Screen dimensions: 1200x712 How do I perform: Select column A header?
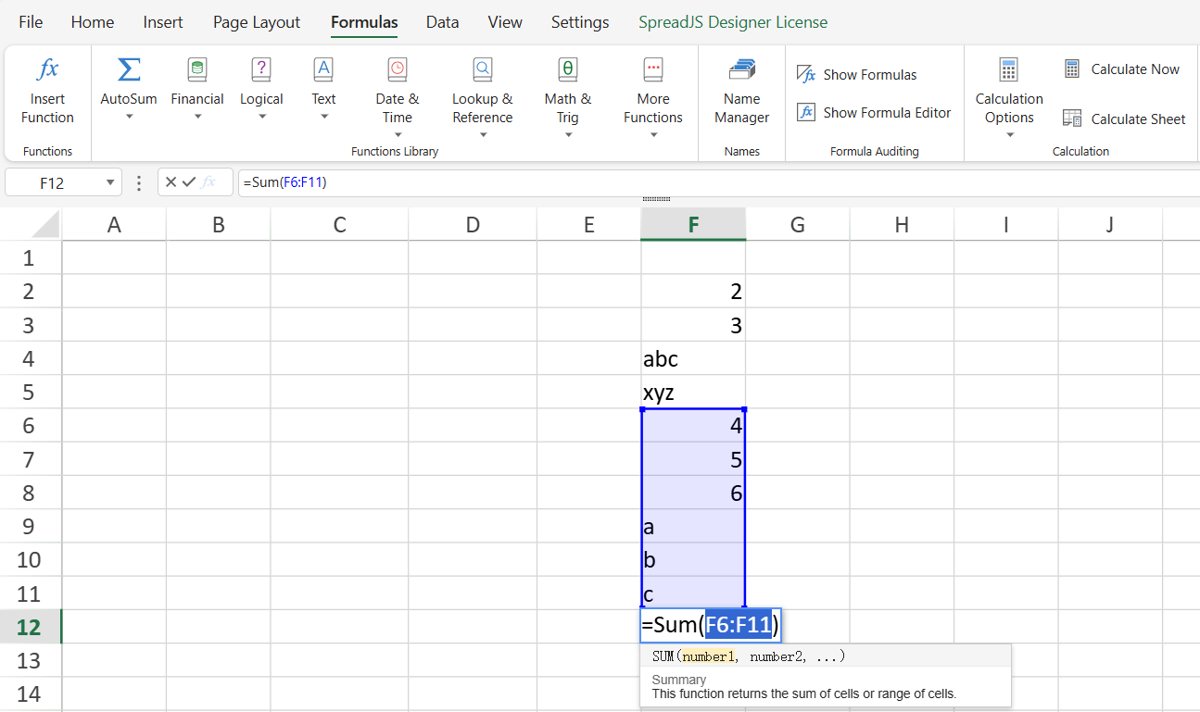114,224
